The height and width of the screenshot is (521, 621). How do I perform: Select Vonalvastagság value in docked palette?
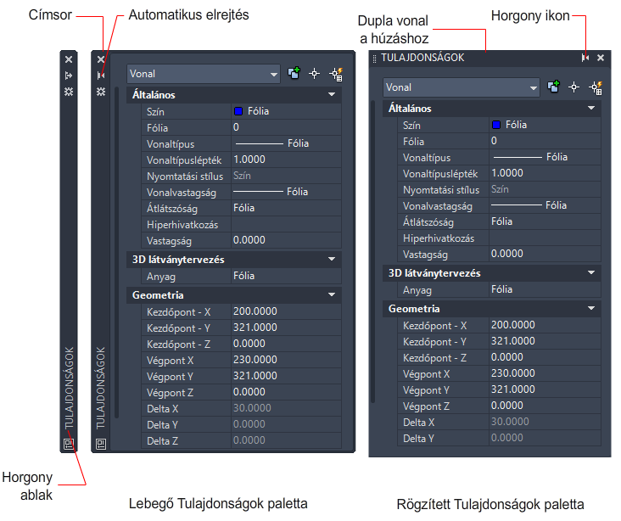(x=545, y=205)
